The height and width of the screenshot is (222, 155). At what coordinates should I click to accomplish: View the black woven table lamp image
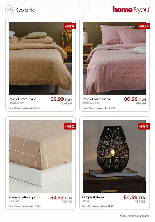114,157
